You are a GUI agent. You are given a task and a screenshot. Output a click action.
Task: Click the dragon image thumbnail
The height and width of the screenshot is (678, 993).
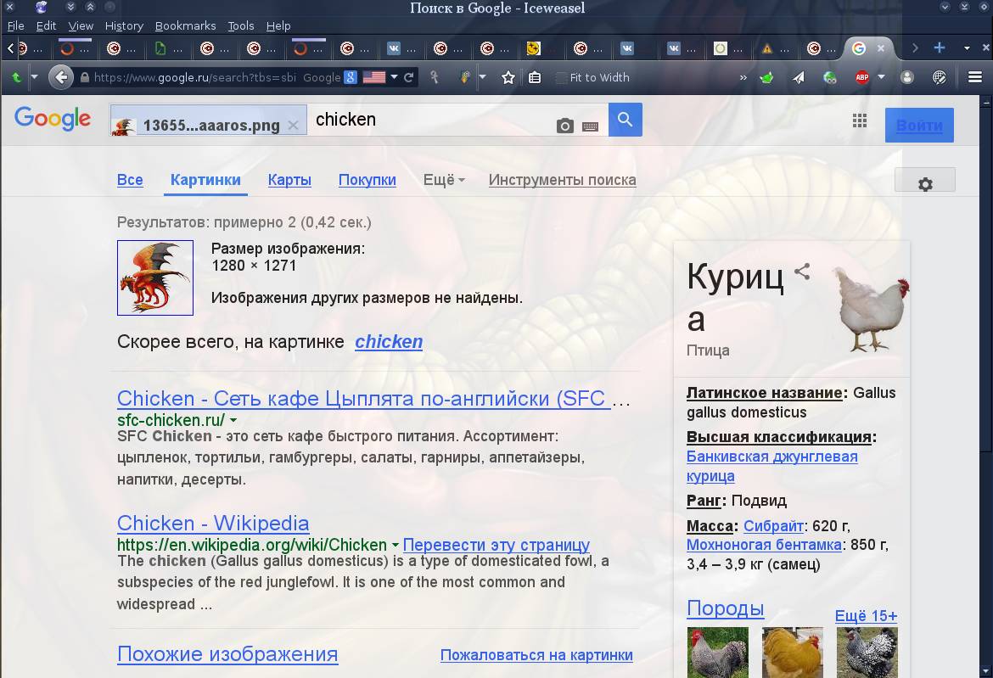[x=155, y=278]
